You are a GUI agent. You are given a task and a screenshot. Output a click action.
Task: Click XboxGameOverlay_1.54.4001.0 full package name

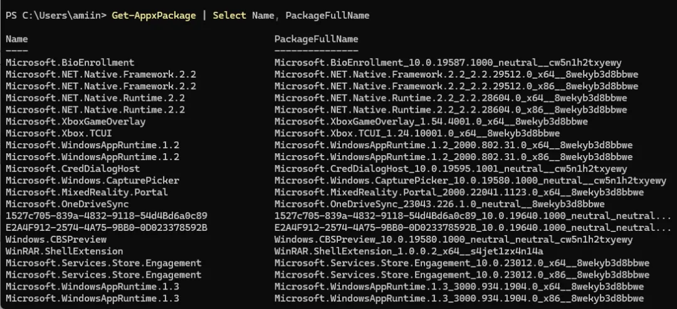[x=431, y=121]
